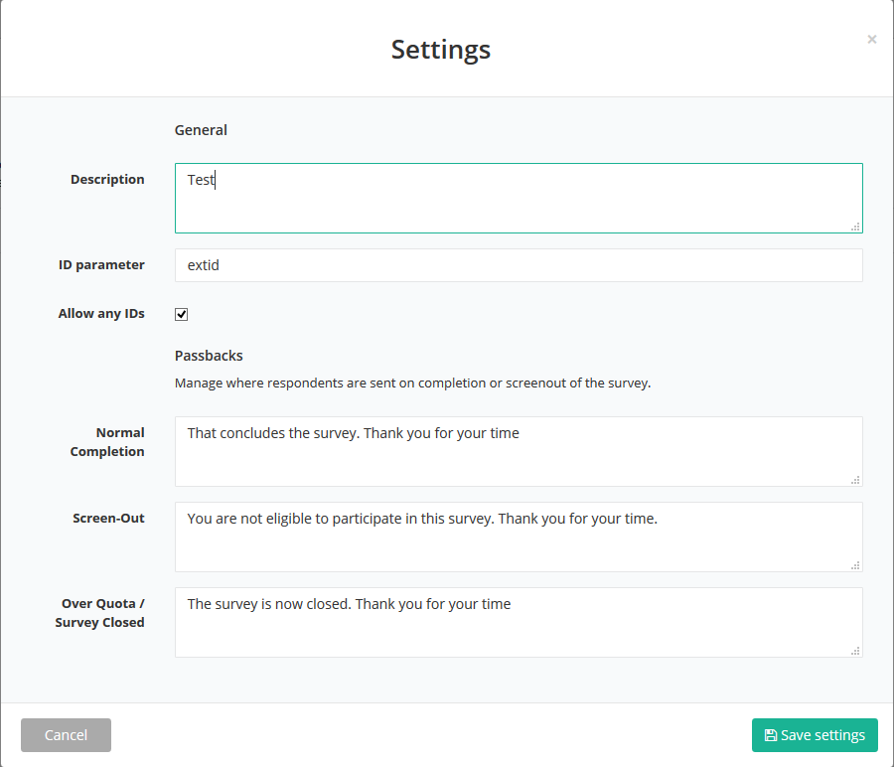Screen dimensions: 894x767
Task: Select the Normal Completion message box
Action: 517,452
